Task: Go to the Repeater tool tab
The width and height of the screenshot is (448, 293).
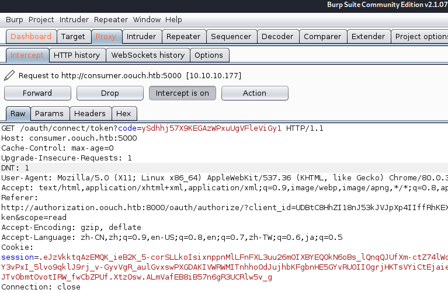Action: [x=183, y=37]
